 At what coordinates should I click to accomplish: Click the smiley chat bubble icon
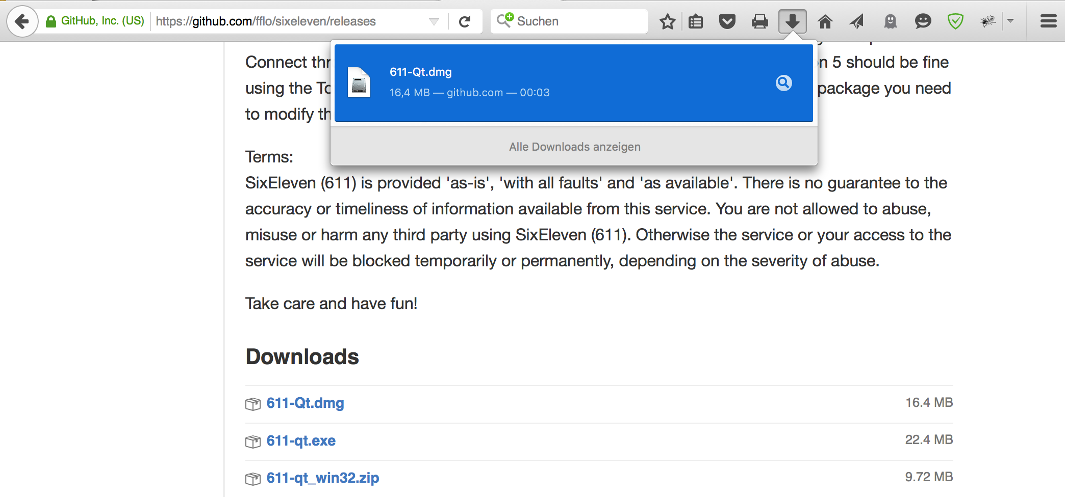(x=923, y=21)
